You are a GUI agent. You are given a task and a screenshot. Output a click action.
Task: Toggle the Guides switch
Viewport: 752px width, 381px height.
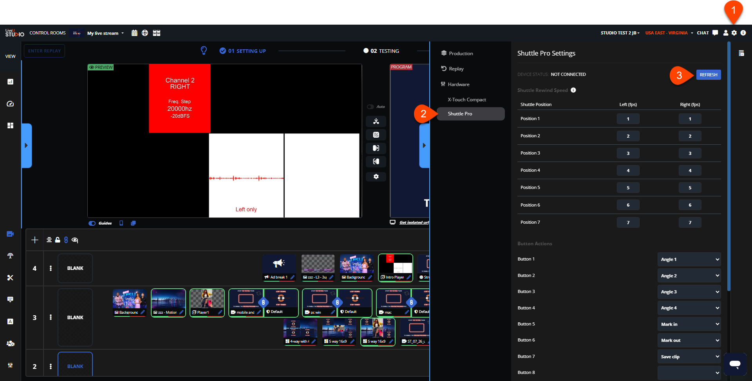pyautogui.click(x=92, y=223)
